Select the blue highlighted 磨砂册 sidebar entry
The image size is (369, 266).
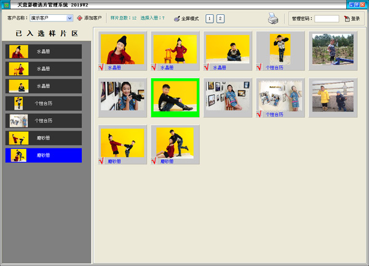[43, 155]
